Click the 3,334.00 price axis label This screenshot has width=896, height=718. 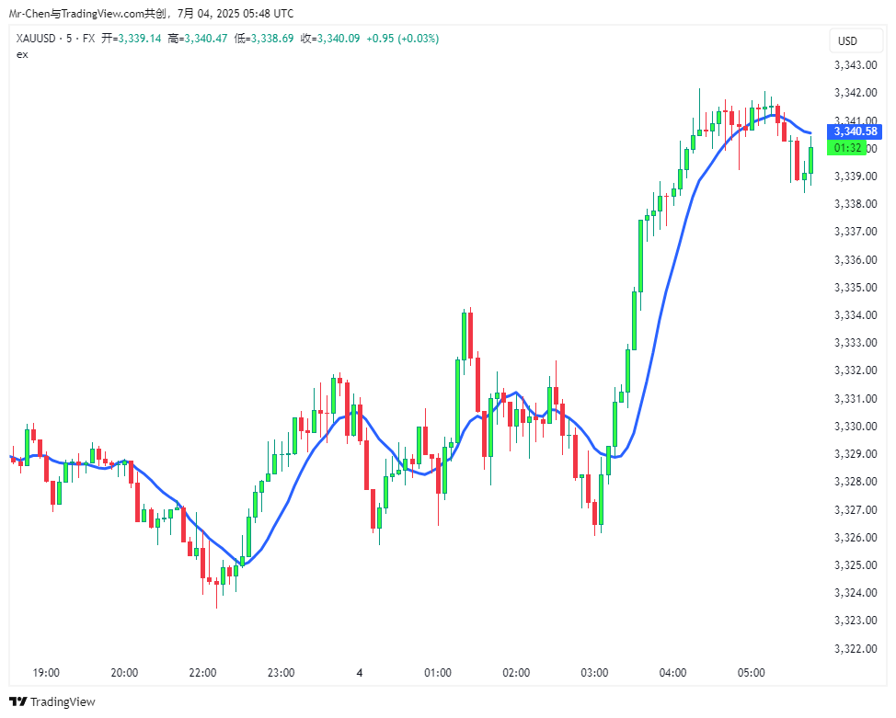pyautogui.click(x=856, y=314)
